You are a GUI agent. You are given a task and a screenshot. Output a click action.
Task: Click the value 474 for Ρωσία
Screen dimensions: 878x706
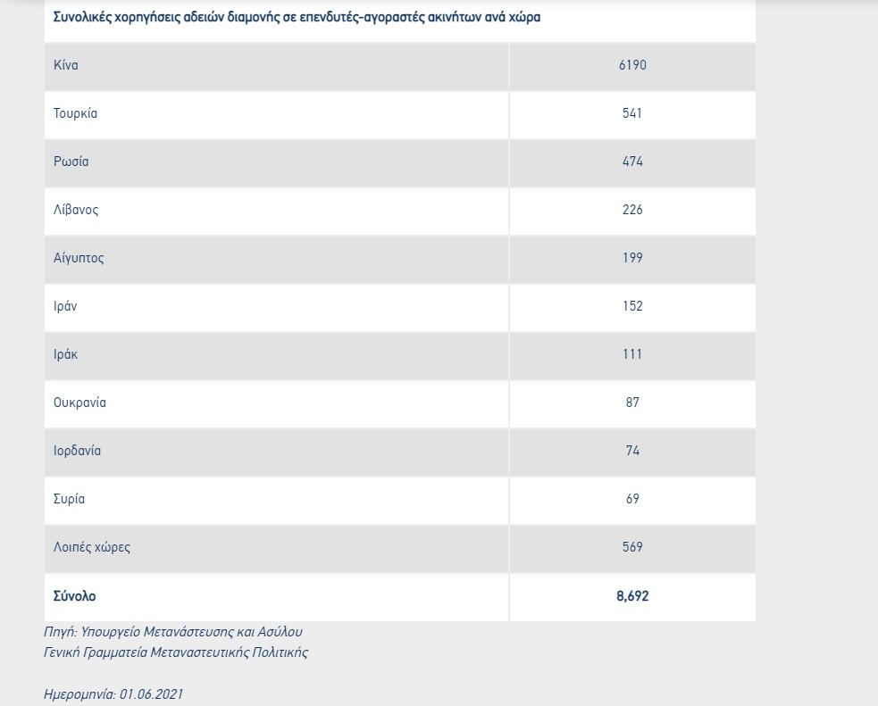coord(632,162)
